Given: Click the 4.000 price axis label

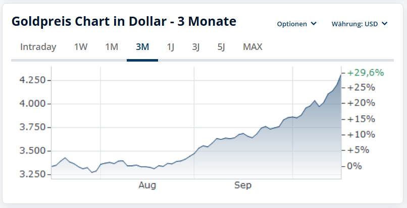Looking at the screenshot, I should tap(32, 103).
